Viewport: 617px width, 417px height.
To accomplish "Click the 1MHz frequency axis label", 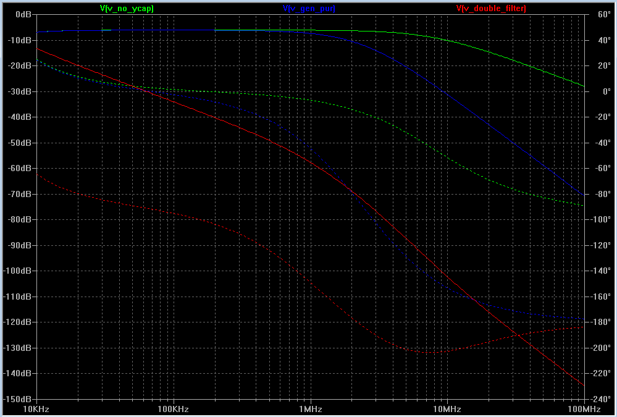I will point(311,410).
